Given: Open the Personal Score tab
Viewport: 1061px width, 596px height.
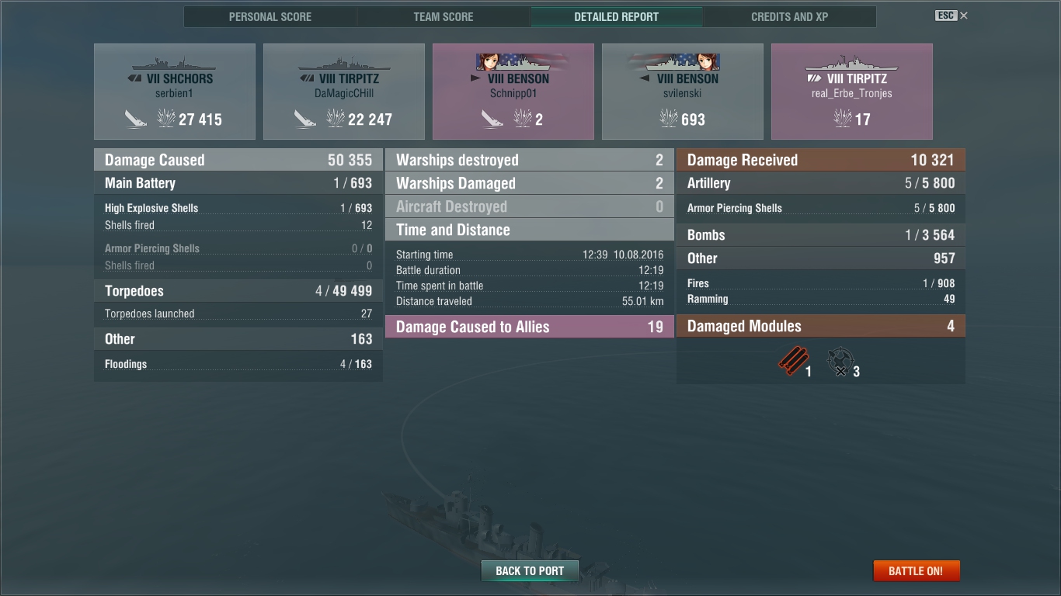Looking at the screenshot, I should pos(270,17).
